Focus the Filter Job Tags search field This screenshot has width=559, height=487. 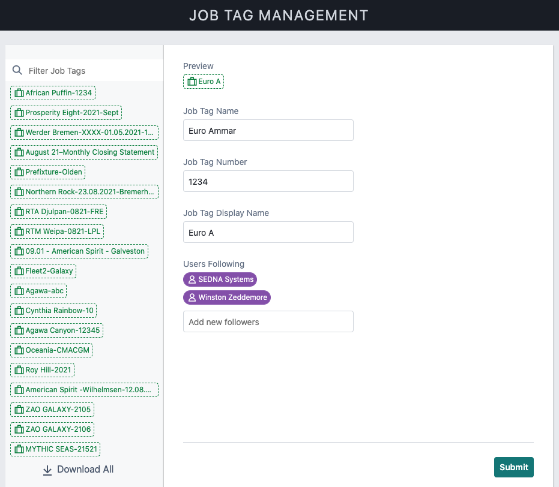coord(85,71)
